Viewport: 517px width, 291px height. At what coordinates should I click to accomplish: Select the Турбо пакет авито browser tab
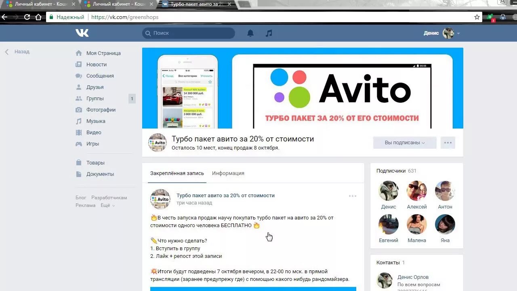tap(196, 4)
